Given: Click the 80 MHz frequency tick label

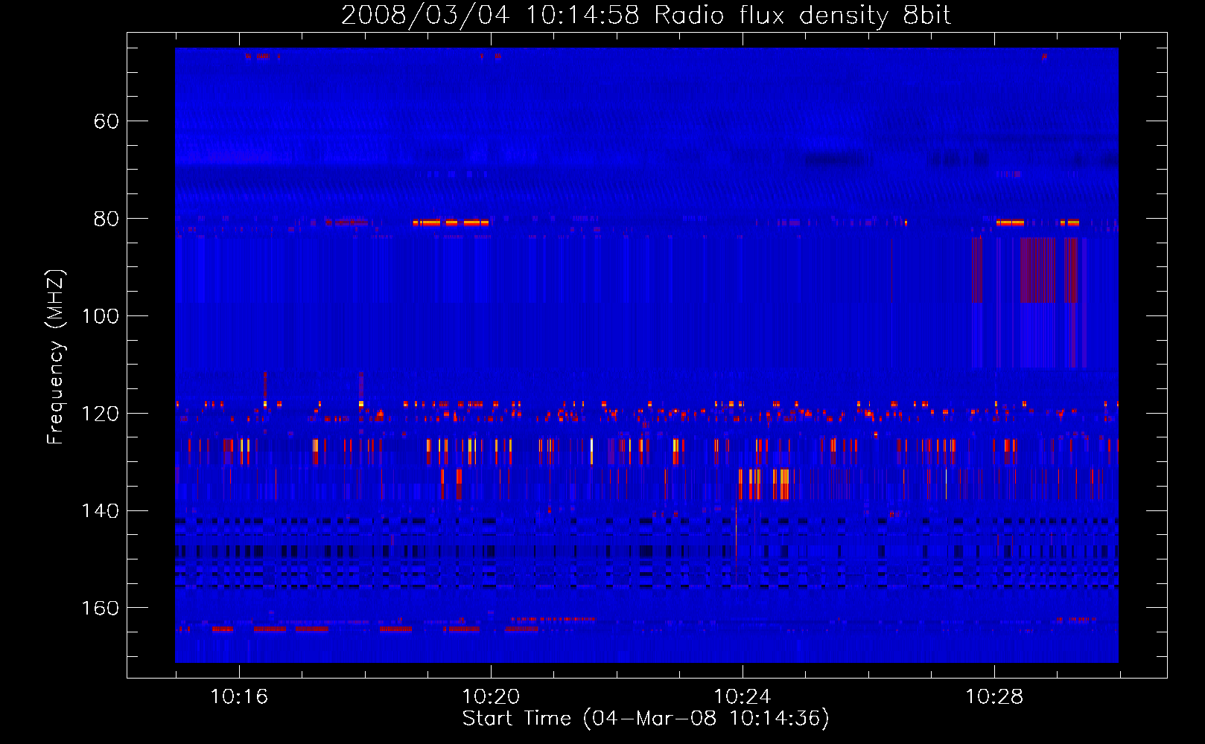Looking at the screenshot, I should point(106,219).
